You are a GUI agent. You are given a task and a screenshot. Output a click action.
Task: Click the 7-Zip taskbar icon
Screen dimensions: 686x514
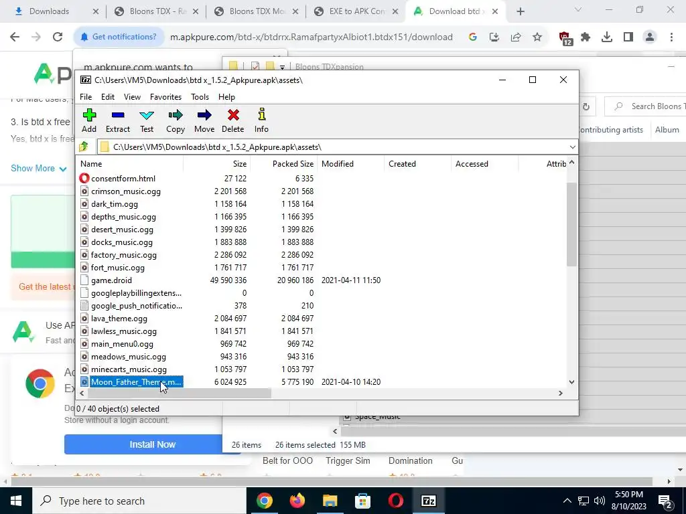(x=428, y=501)
